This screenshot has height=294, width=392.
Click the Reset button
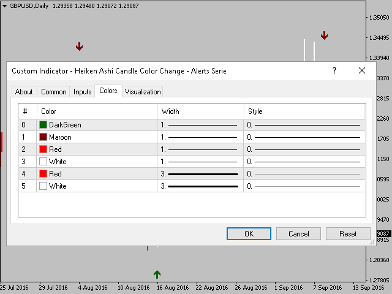(x=348, y=234)
